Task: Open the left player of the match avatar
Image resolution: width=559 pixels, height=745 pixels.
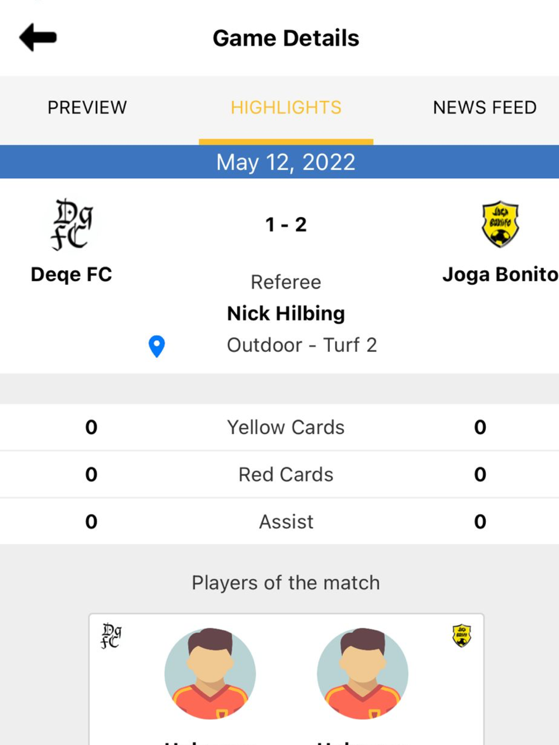Action: click(210, 674)
